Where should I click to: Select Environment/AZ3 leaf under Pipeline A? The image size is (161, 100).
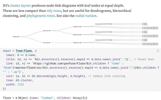coord(150,29)
